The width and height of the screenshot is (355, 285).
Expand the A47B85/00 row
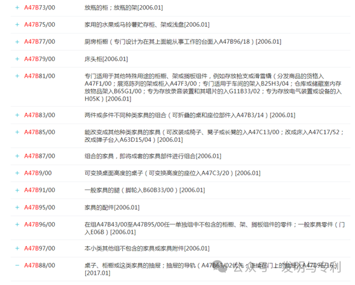tap(17, 132)
